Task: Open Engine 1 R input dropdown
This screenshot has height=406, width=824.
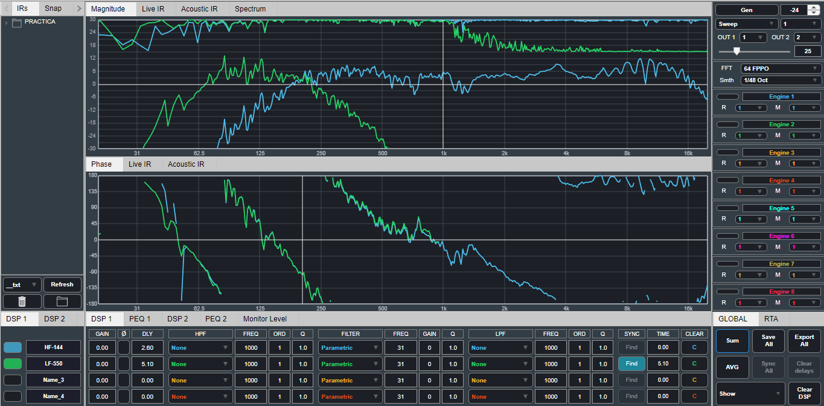Action: [x=751, y=108]
